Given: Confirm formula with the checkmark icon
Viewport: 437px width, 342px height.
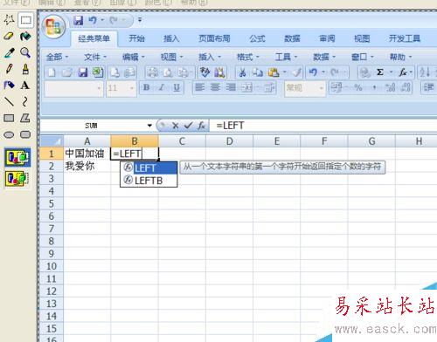Looking at the screenshot, I should click(x=189, y=126).
